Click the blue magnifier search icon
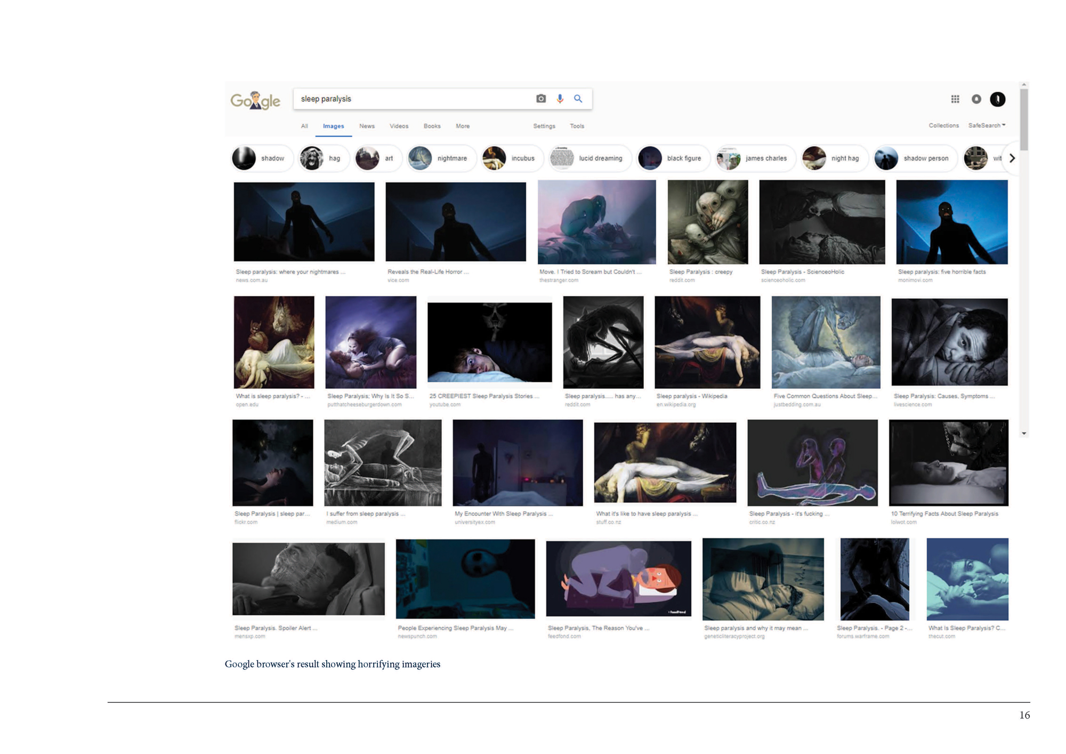The image size is (1066, 754). (578, 99)
